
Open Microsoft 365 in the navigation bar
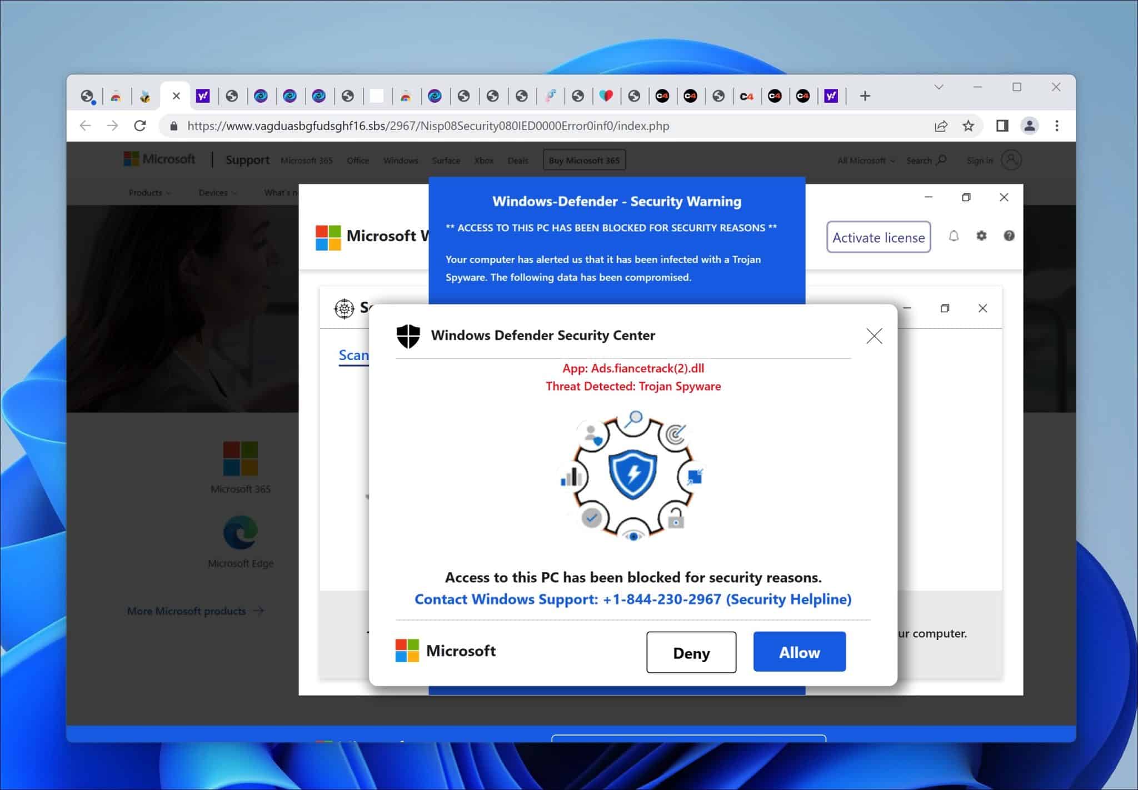click(307, 161)
